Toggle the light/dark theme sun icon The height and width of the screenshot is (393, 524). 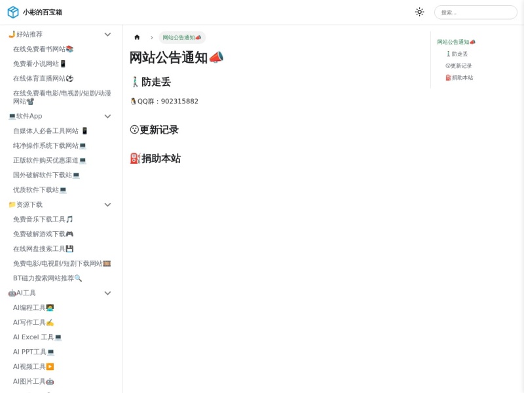tap(419, 12)
